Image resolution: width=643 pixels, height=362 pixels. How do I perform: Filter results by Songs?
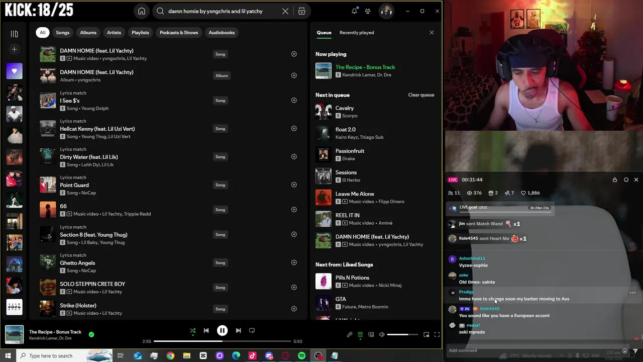click(63, 33)
